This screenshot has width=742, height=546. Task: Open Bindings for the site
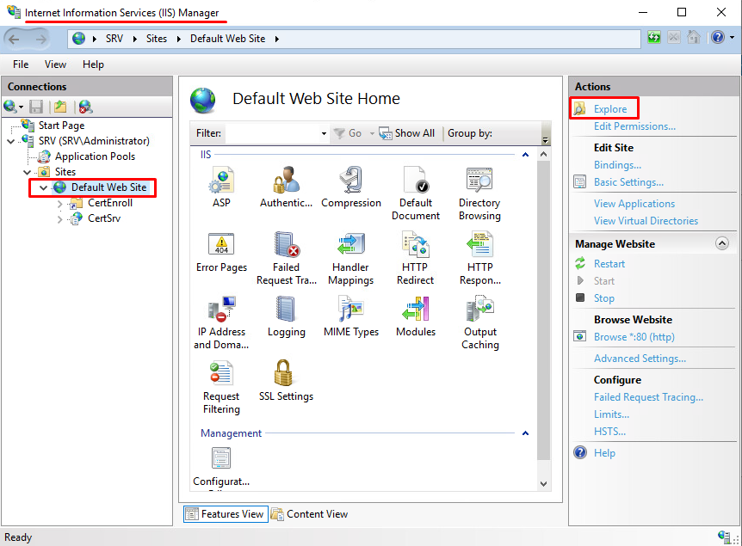[617, 165]
